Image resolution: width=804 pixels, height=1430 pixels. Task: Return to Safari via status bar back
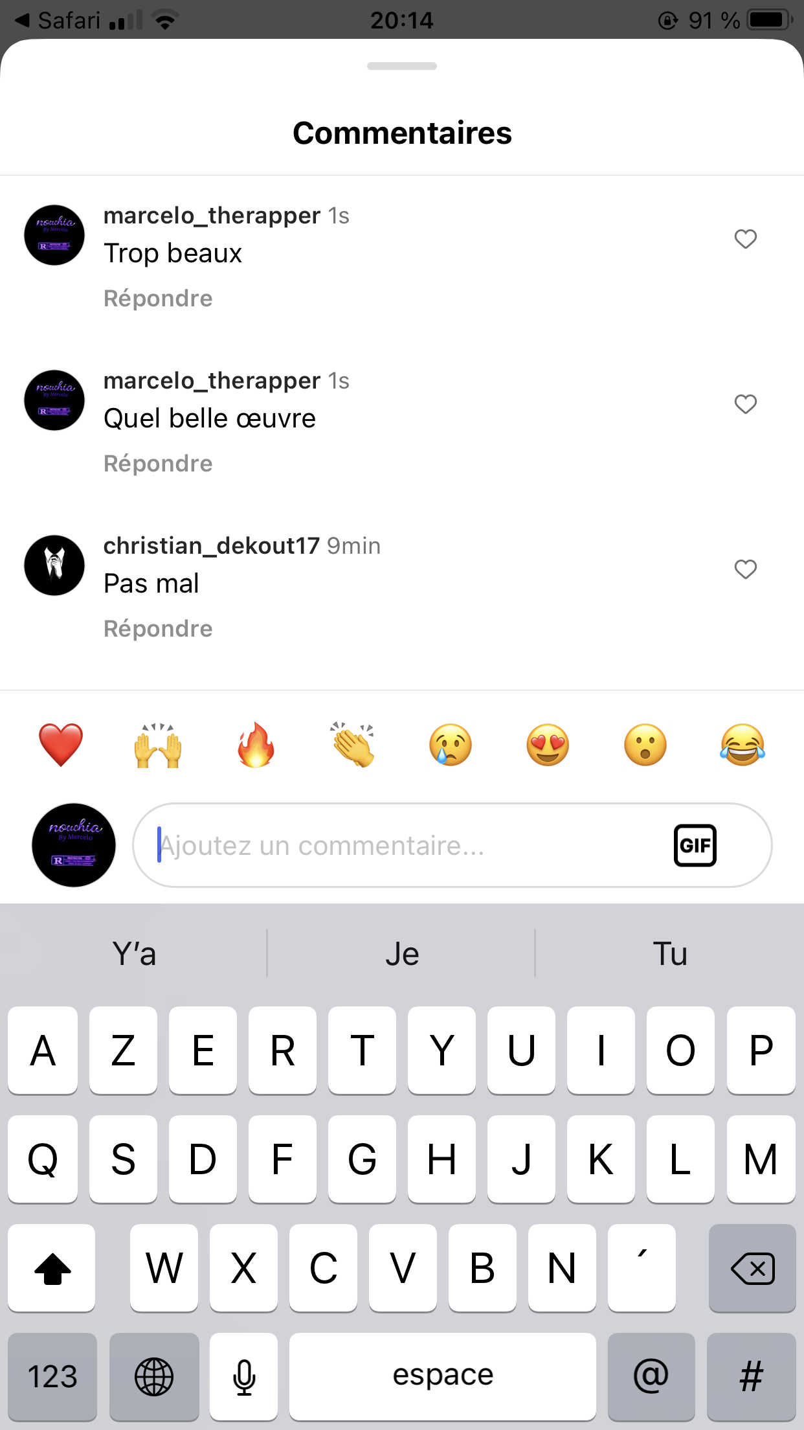(x=57, y=20)
